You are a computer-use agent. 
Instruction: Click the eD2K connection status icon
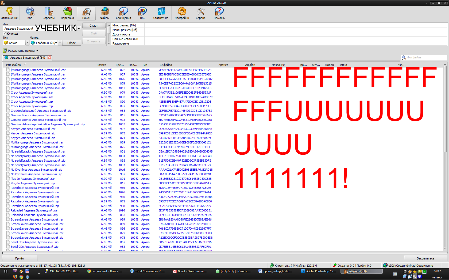tap(385, 265)
